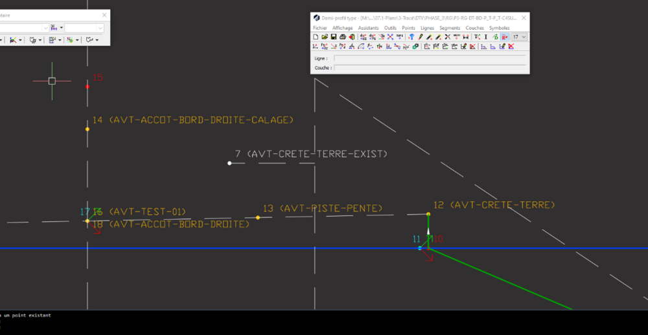Save the profile with floppy disk icon
This screenshot has width=648, height=335.
point(334,37)
